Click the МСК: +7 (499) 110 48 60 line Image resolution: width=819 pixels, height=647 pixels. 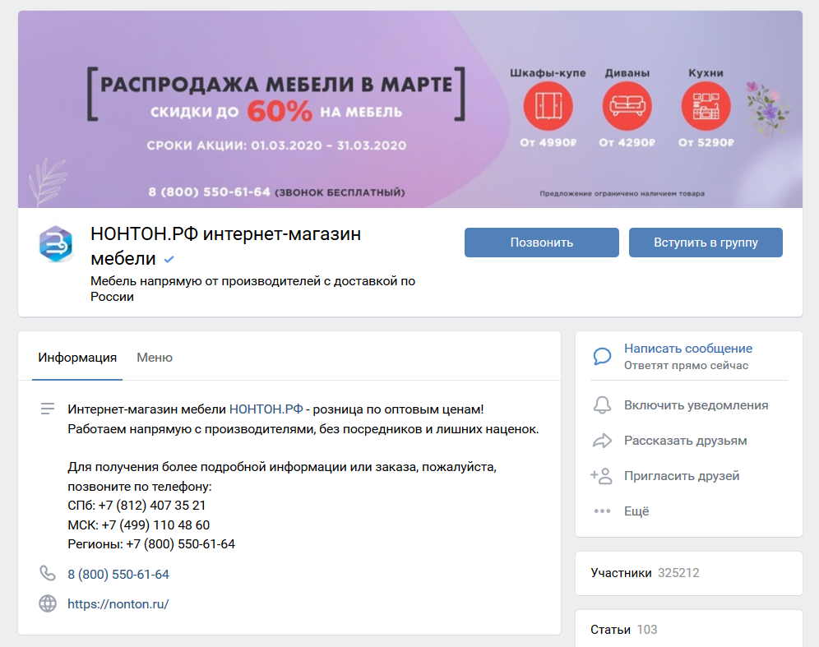tap(138, 525)
